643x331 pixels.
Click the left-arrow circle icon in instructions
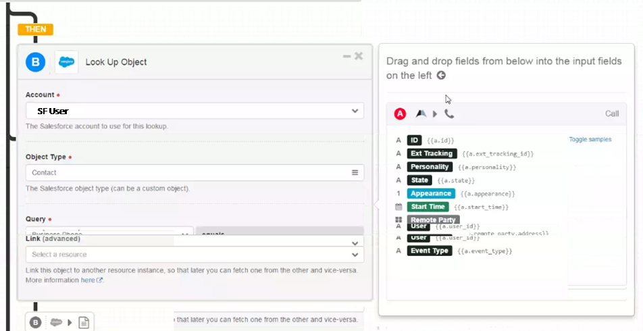point(441,76)
